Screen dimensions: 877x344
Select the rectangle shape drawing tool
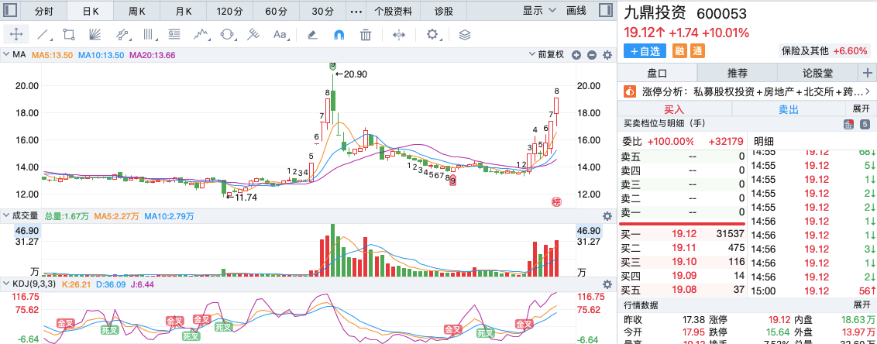[69, 35]
